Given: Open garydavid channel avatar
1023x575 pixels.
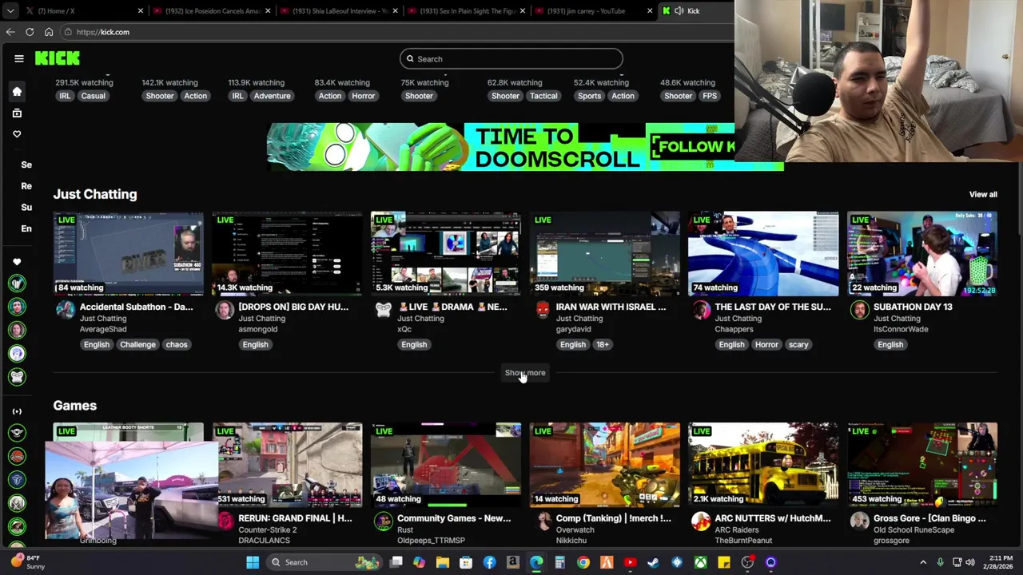Looking at the screenshot, I should coord(543,310).
